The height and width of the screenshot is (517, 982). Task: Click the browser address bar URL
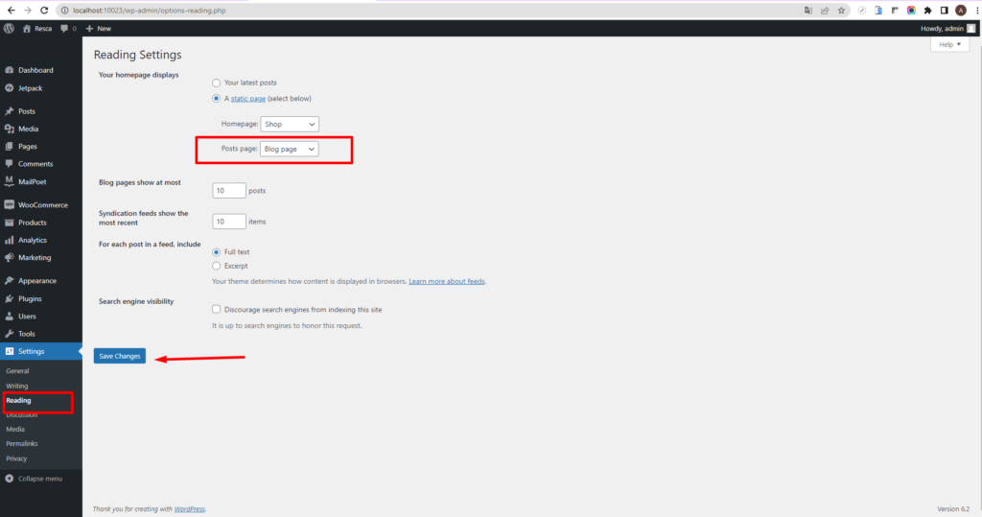coord(149,10)
